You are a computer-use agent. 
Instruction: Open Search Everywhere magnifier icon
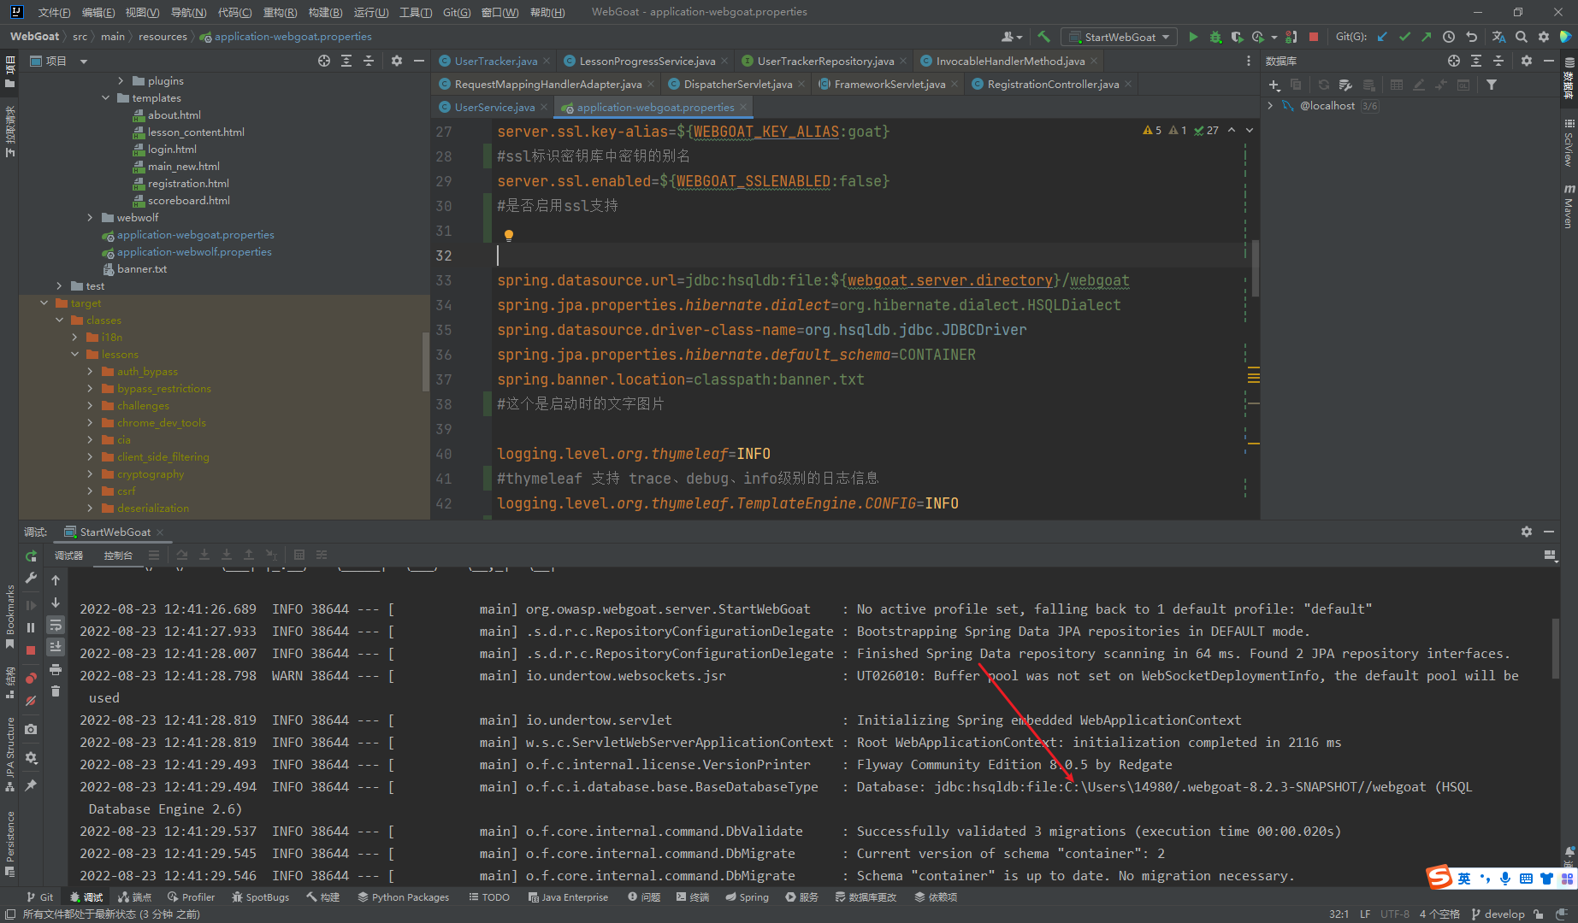(1522, 37)
